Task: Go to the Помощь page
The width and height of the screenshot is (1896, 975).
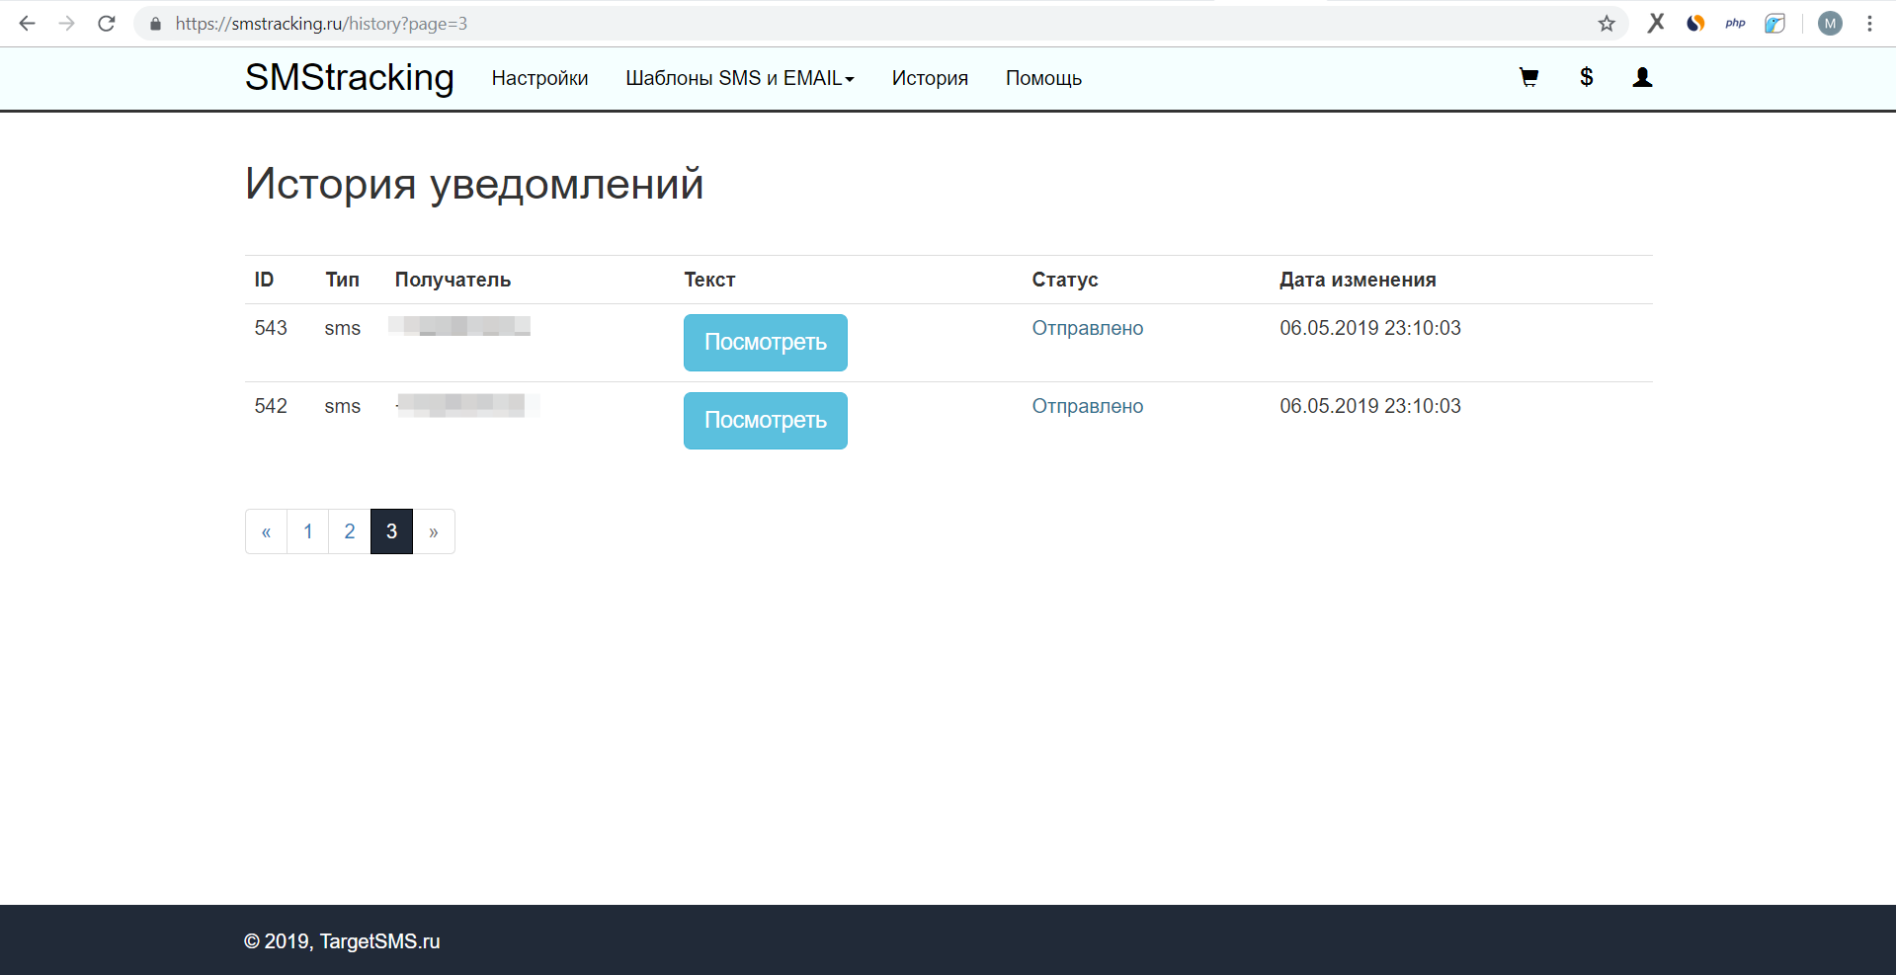Action: click(1043, 78)
